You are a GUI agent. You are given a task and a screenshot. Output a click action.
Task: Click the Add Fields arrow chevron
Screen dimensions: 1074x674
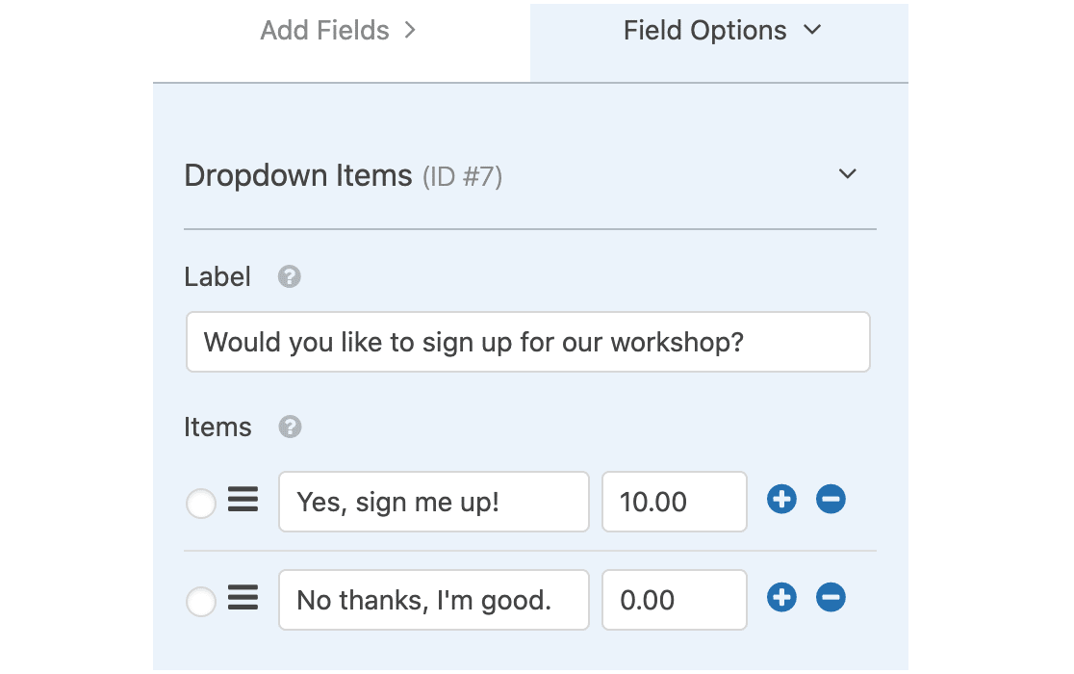410,30
